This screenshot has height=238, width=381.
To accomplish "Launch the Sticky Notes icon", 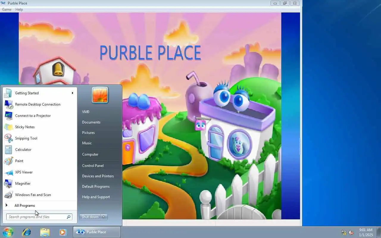I will 8,127.
